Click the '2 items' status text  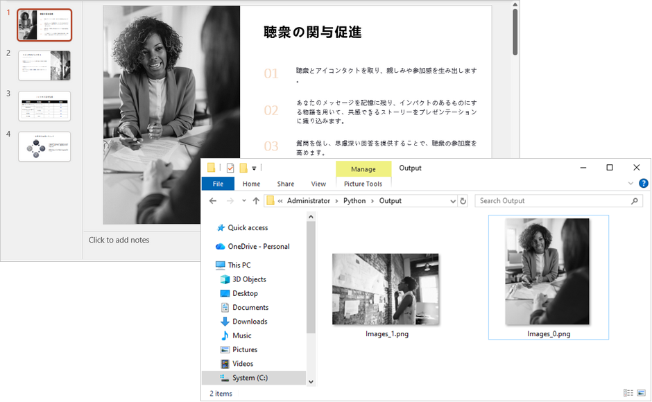pos(221,393)
